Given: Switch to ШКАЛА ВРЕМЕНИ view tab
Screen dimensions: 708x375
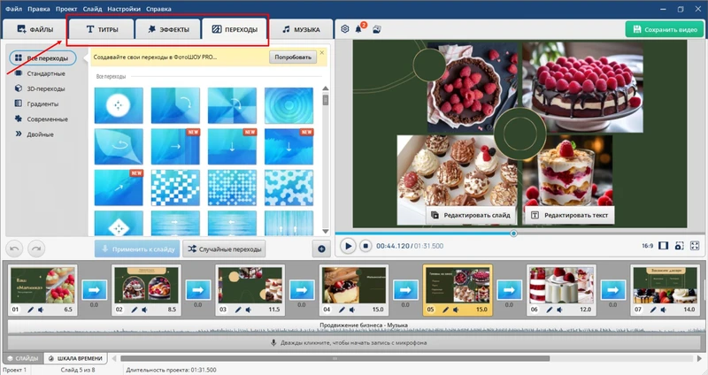Looking at the screenshot, I should pos(76,358).
